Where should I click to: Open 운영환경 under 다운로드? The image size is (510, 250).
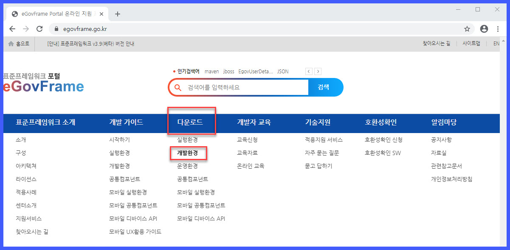click(187, 166)
